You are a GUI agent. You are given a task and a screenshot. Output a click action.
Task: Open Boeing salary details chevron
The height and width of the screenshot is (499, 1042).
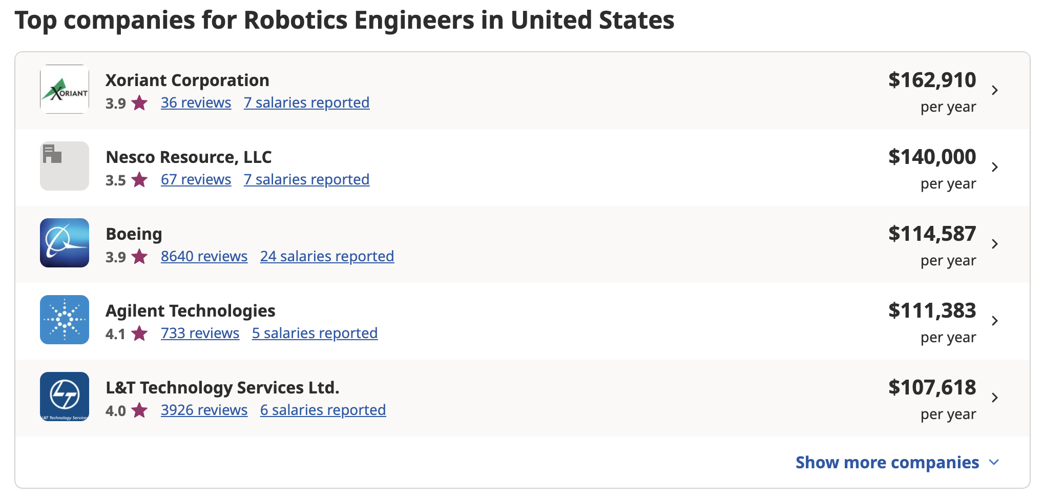click(995, 244)
